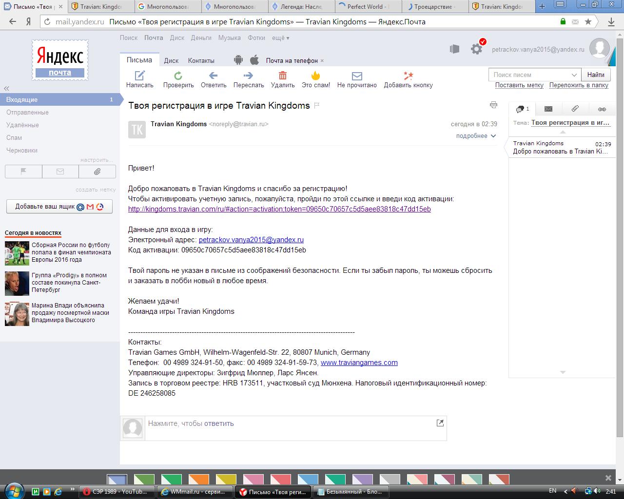
Task: Open the search field dropdown arrow
Action: pyautogui.click(x=574, y=75)
